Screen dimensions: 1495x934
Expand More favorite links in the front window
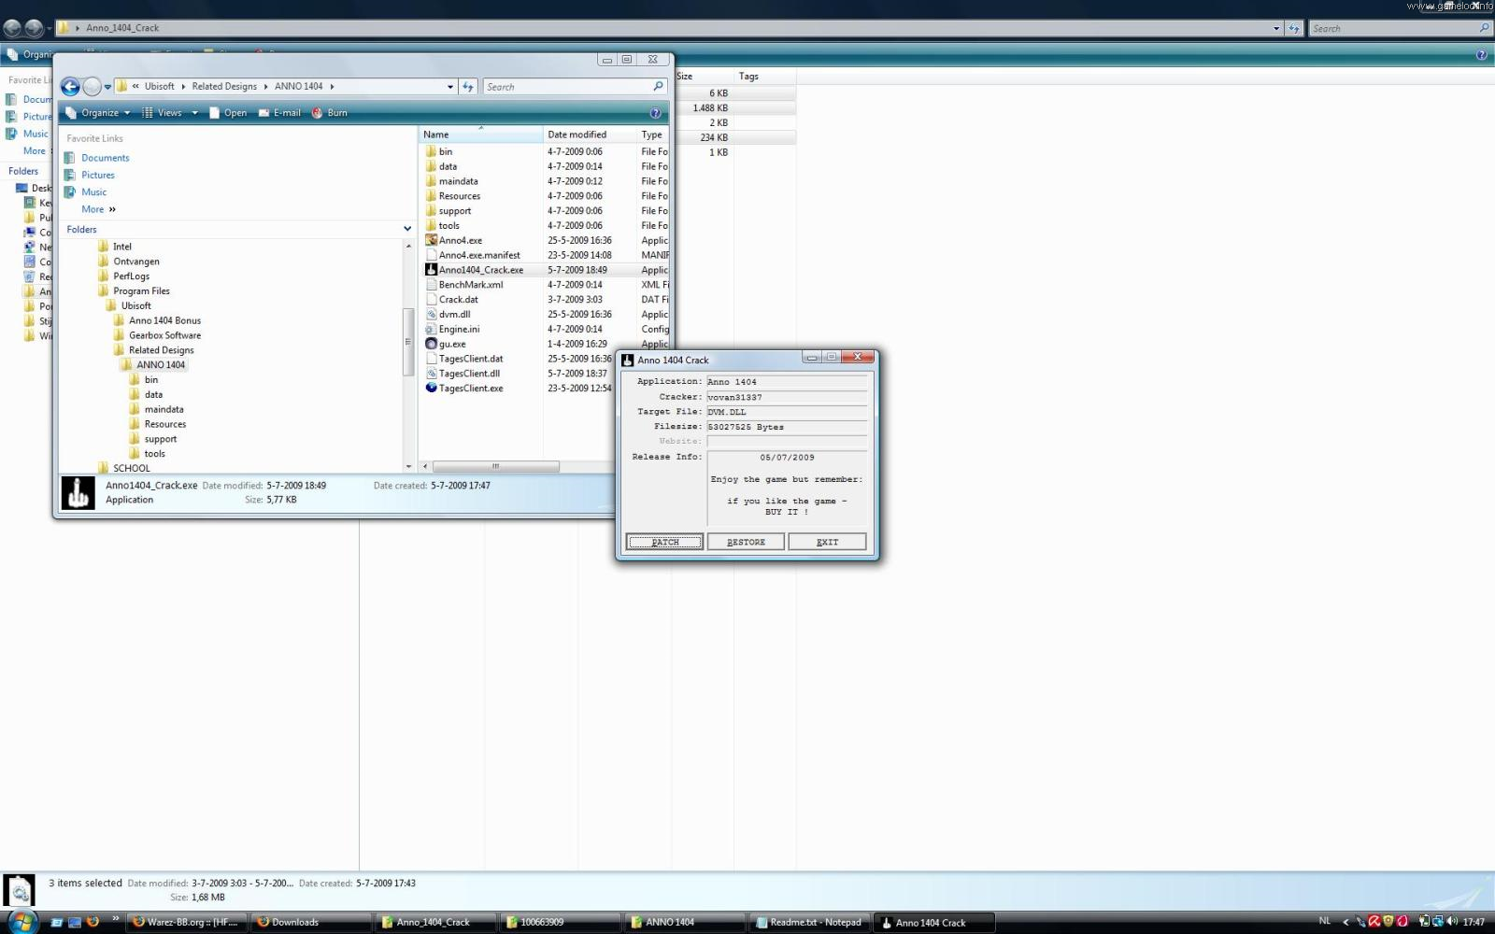pos(98,209)
